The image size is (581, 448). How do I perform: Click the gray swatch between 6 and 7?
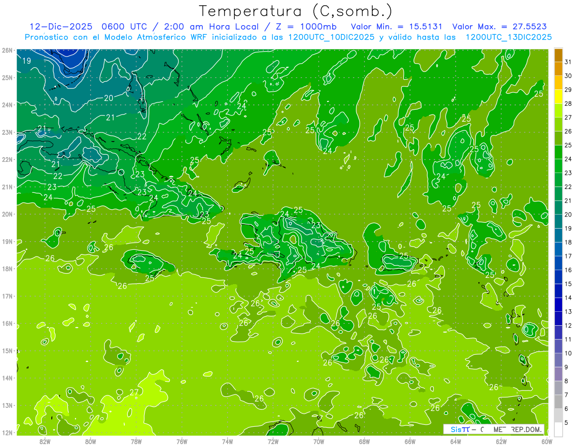[x=558, y=402]
